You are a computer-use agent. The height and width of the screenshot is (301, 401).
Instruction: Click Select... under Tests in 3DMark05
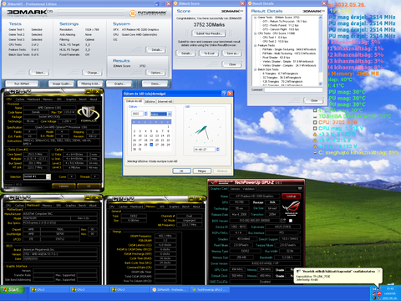pos(39,73)
